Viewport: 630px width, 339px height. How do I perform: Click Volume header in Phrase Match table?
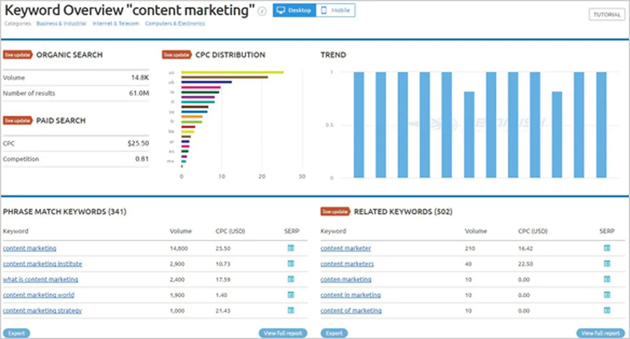tap(181, 231)
